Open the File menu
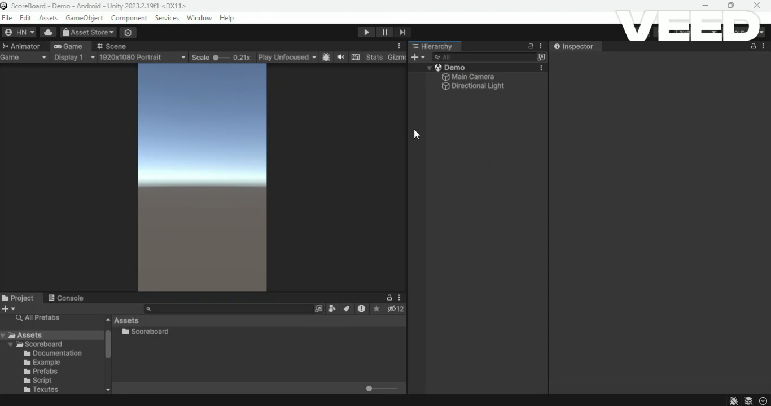The height and width of the screenshot is (406, 771). (x=7, y=18)
